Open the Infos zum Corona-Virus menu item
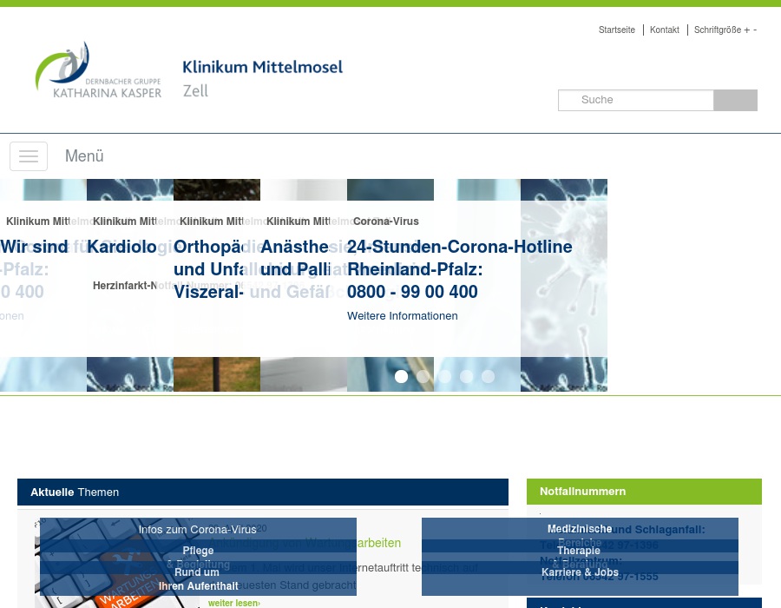 coord(197,529)
